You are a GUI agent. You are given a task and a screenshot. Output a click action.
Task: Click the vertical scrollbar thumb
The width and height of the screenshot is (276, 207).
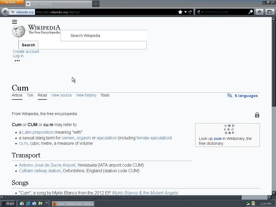pos(274,64)
